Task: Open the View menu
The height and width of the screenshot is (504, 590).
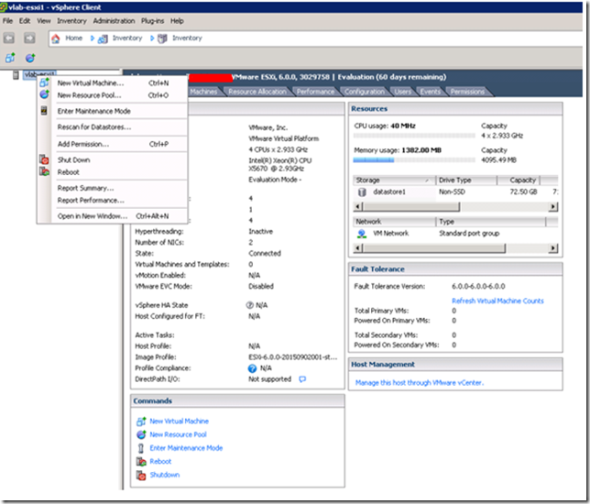Action: click(44, 21)
